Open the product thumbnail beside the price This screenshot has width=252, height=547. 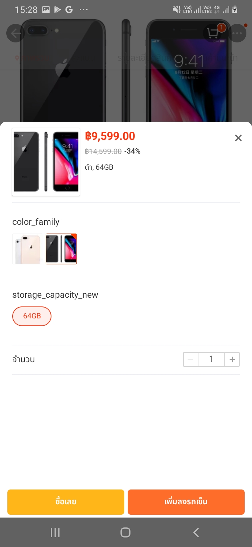[46, 162]
